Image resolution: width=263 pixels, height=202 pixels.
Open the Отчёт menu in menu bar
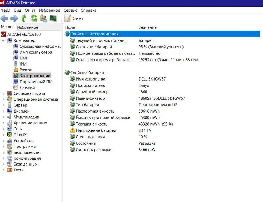[x=30, y=10]
